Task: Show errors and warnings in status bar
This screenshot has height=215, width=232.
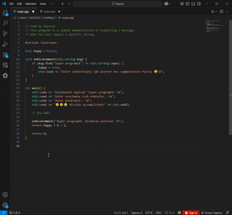Action: tap(15, 213)
